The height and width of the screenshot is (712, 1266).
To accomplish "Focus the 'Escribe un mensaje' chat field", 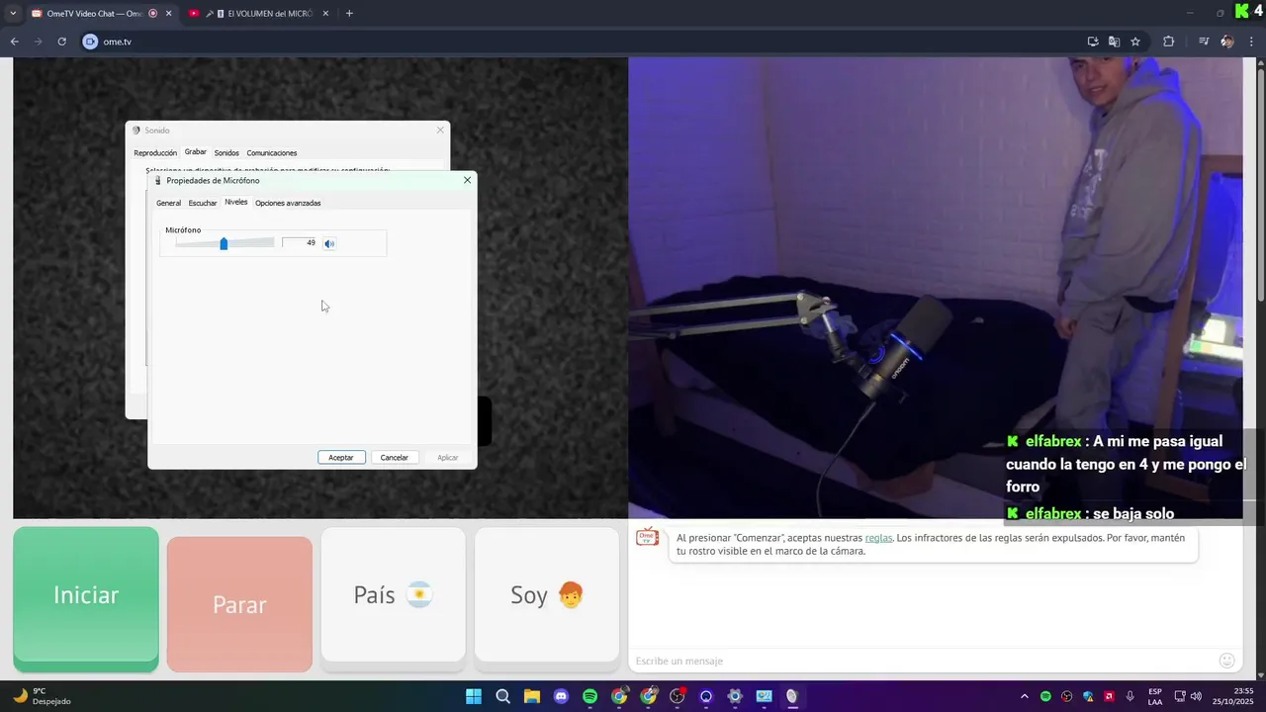I will click(x=920, y=661).
